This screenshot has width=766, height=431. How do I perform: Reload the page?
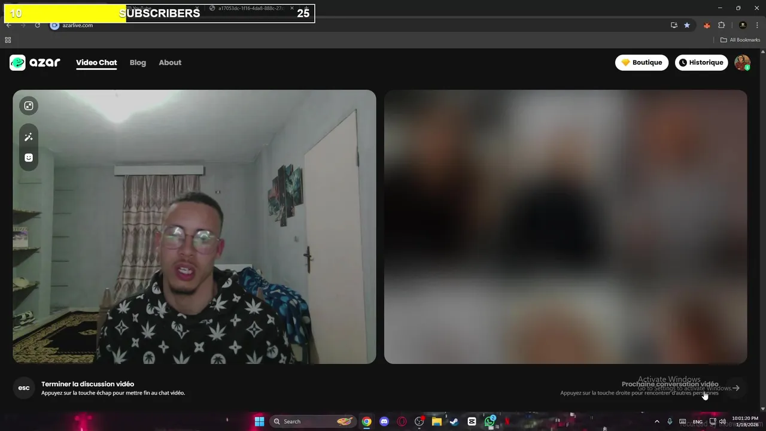[x=37, y=25]
